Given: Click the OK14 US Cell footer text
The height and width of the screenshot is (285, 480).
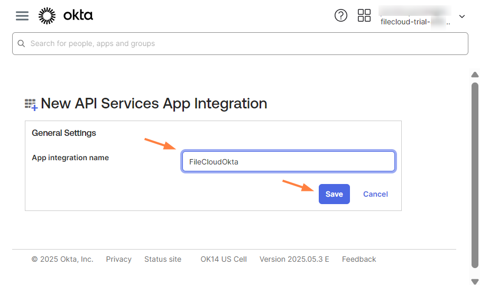Looking at the screenshot, I should click(224, 259).
